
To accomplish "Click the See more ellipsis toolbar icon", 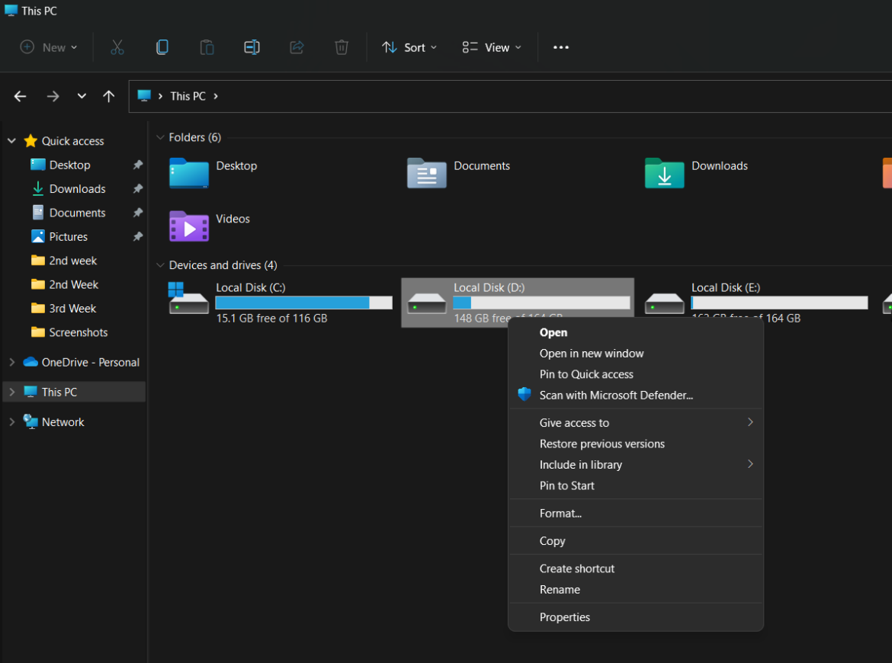I will [560, 47].
